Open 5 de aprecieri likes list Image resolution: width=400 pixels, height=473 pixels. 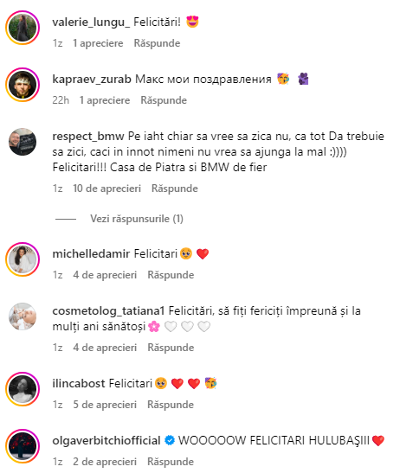(x=105, y=405)
